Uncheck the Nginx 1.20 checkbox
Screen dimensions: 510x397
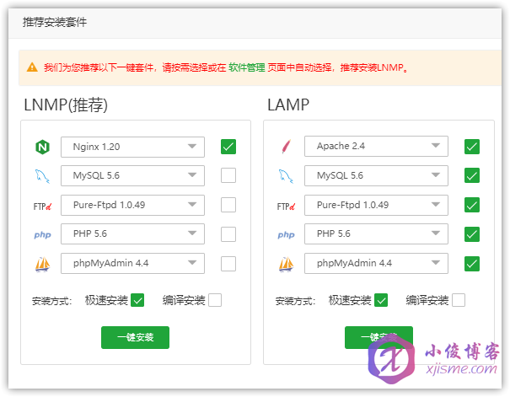228,147
